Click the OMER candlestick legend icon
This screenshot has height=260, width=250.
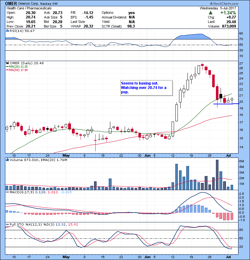click(7, 63)
